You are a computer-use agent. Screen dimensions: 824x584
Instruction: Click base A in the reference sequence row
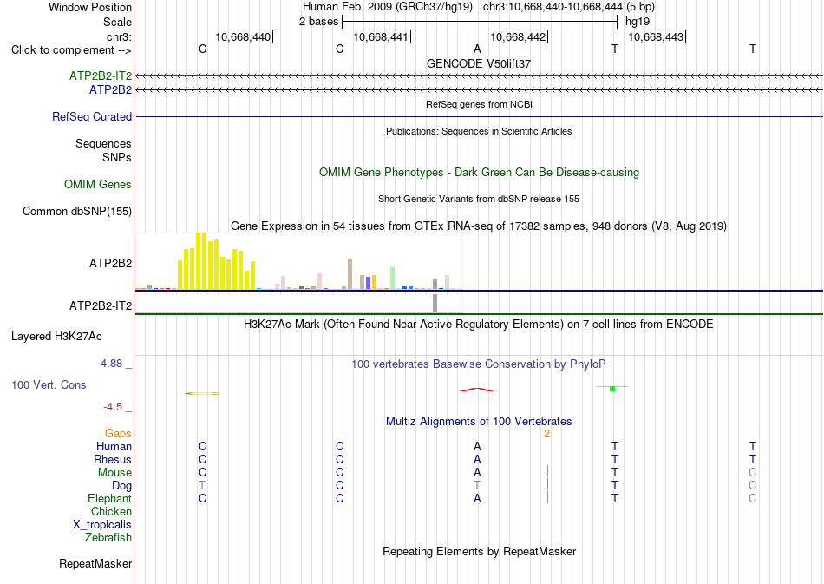coord(477,49)
